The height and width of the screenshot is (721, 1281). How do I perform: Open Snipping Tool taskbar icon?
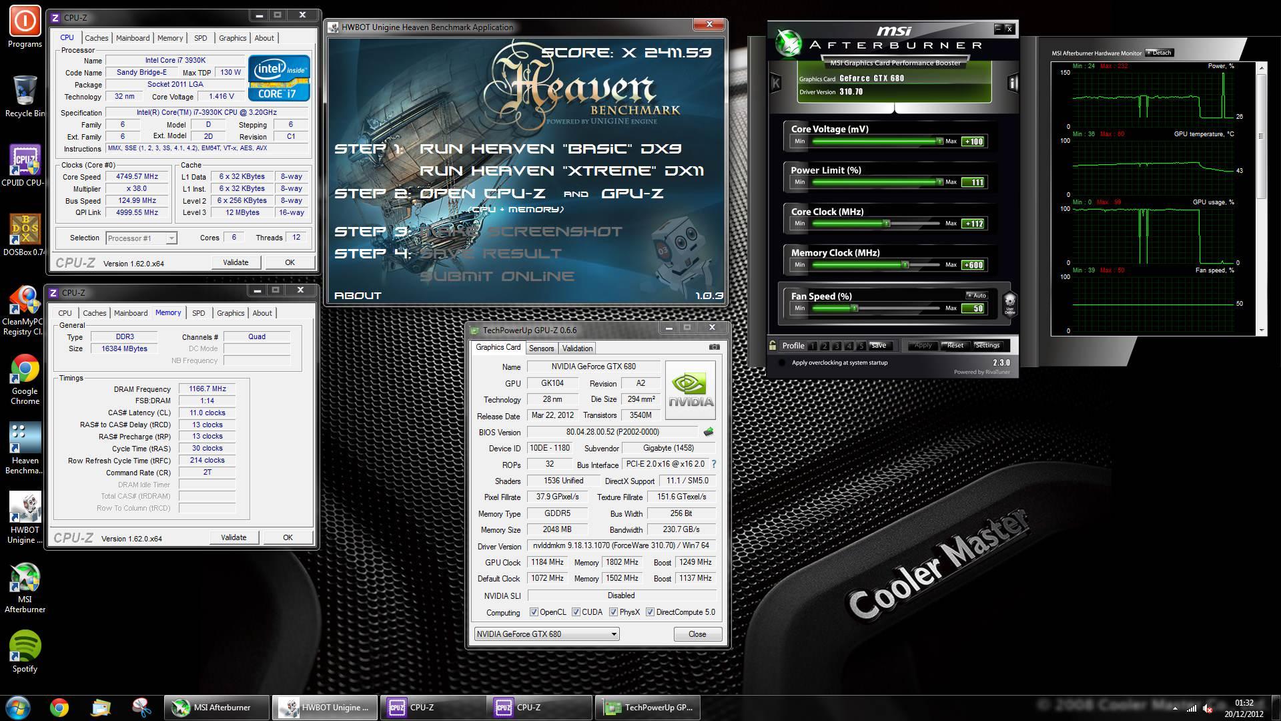141,707
